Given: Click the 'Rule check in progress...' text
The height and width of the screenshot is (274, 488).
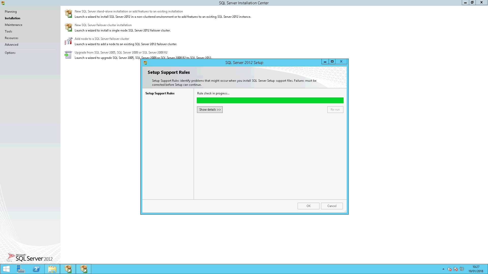Looking at the screenshot, I should tap(213, 93).
